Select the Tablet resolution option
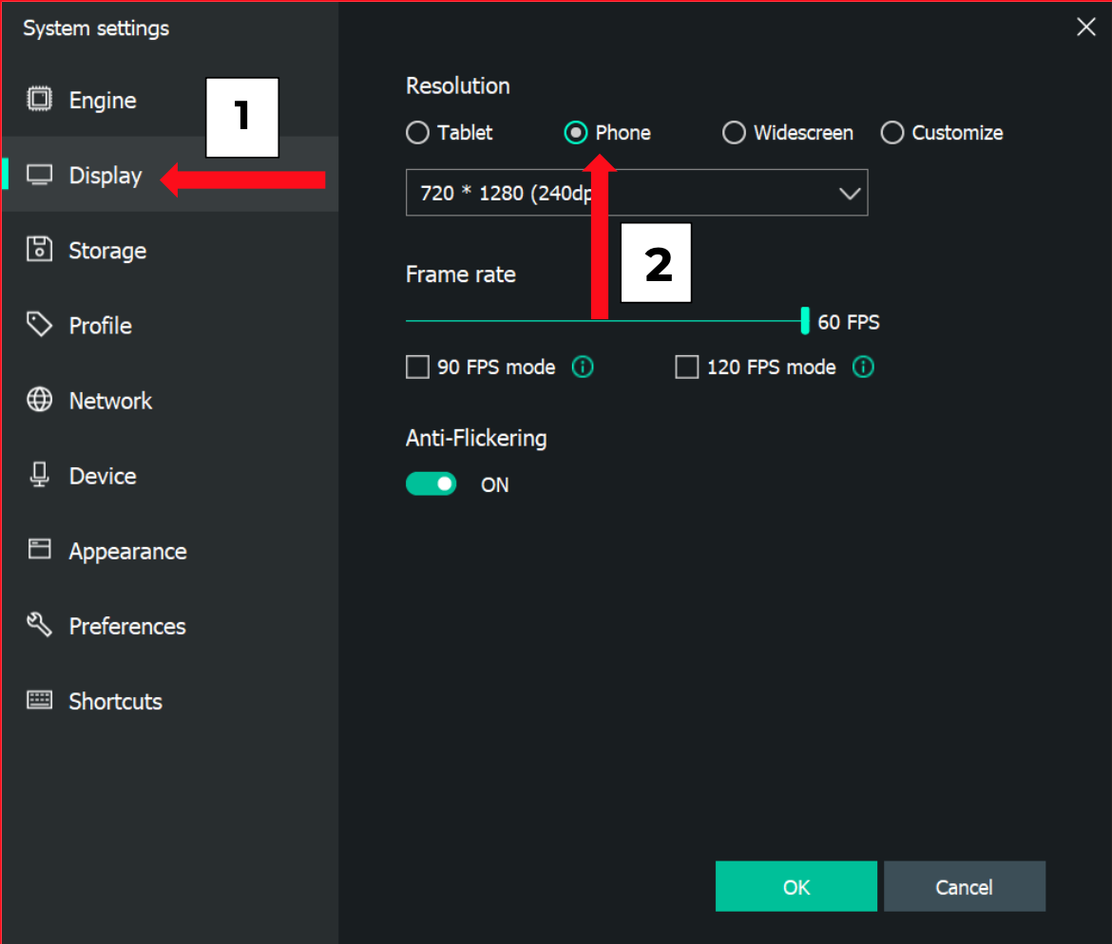Image resolution: width=1112 pixels, height=944 pixels. (417, 133)
